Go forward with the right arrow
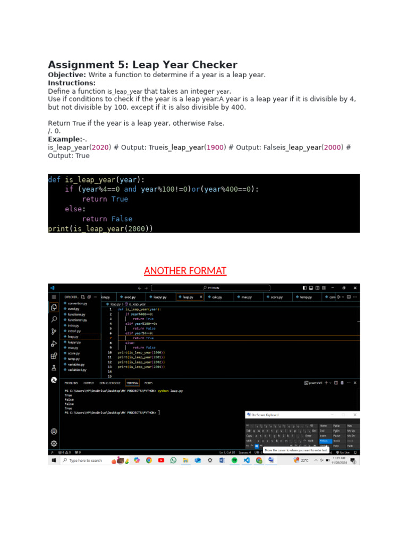 coord(146,288)
